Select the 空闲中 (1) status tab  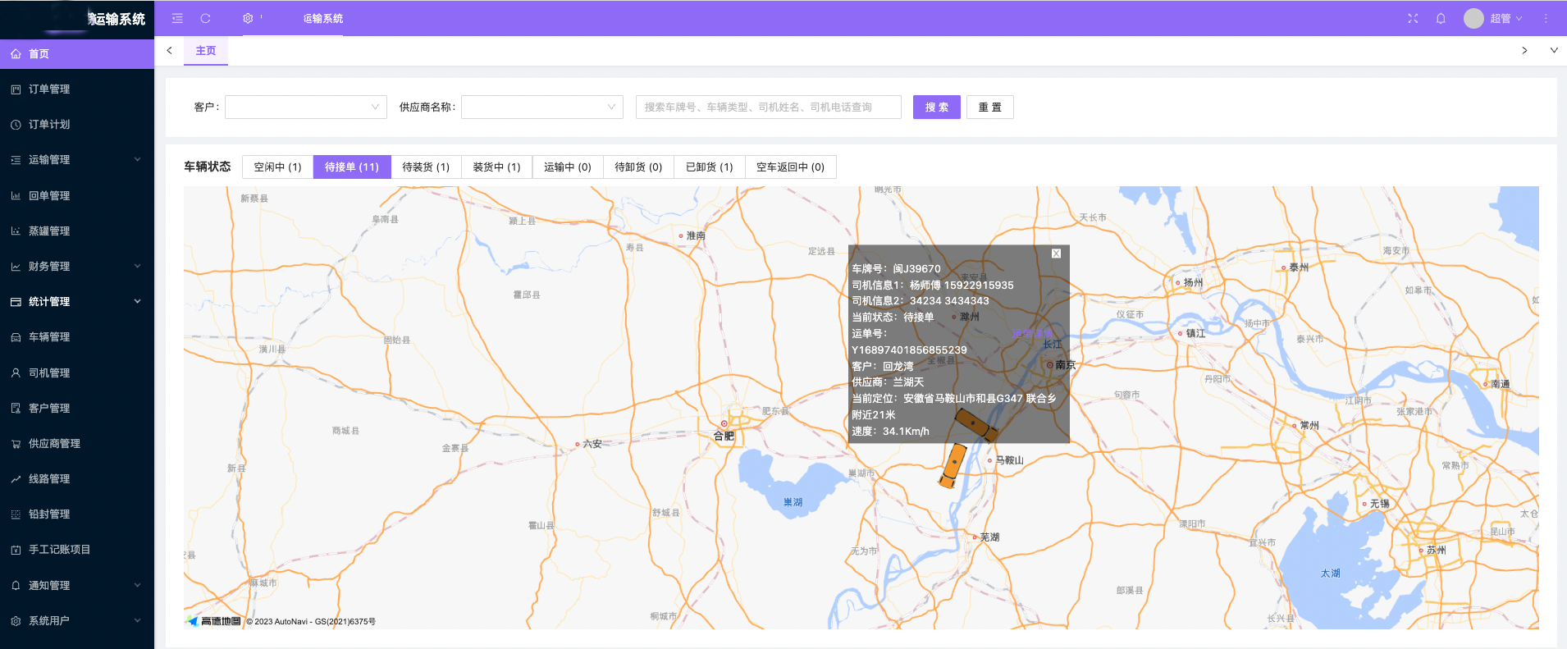click(x=278, y=167)
